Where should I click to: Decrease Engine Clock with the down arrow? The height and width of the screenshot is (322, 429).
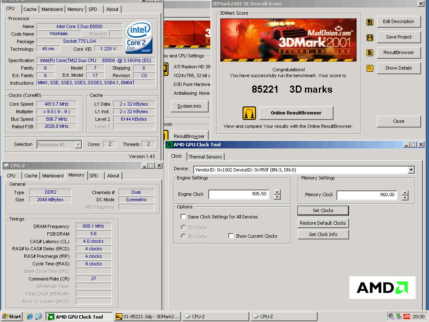tap(277, 197)
